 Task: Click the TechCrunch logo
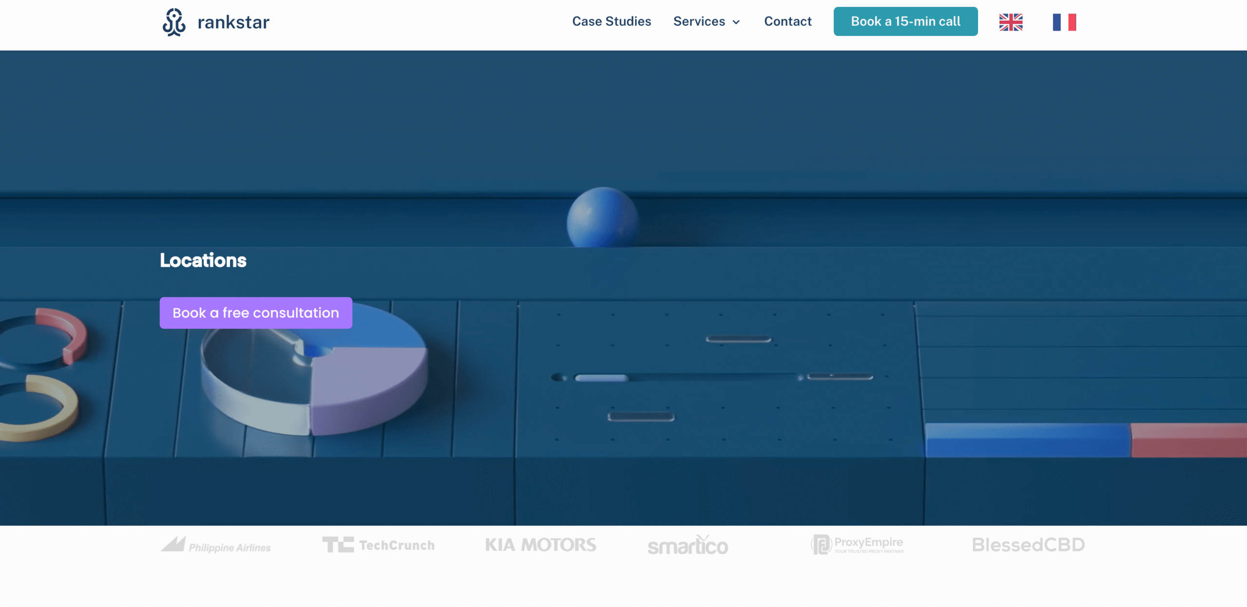378,545
